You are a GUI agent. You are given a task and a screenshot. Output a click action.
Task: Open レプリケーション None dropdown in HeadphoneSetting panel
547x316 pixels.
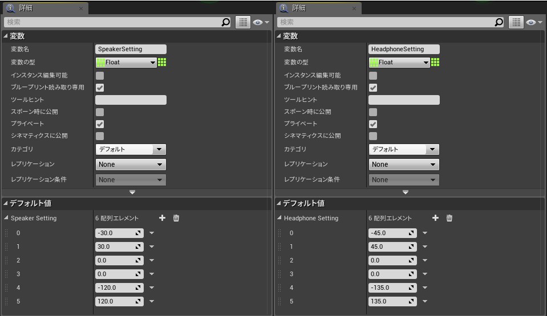[404, 165]
